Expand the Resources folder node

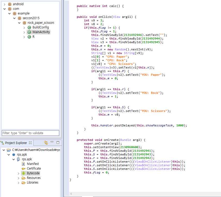point(18,178)
